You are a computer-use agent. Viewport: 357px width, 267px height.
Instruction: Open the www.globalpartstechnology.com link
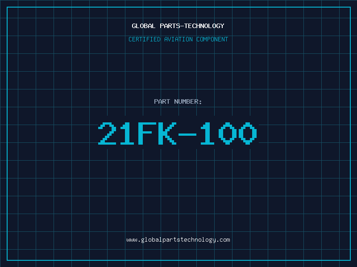point(178,240)
